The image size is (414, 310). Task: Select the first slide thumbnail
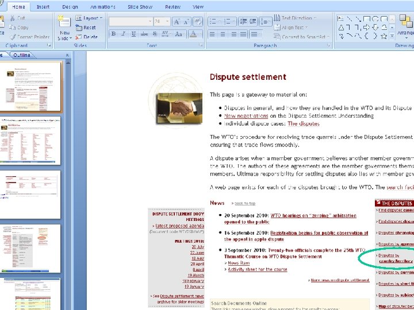coord(30,86)
